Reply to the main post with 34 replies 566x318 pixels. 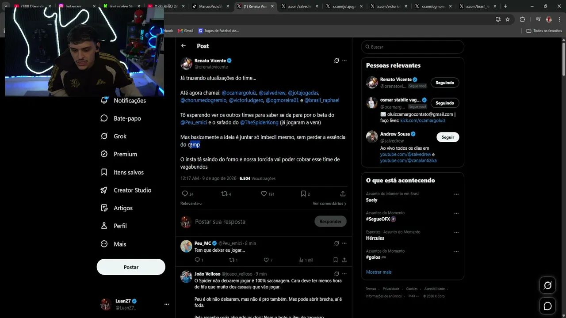(187, 194)
